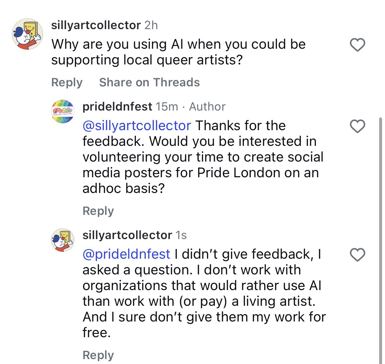The height and width of the screenshot is (364, 385).
Task: Reply to the prideldnfest author comment
Action: click(98, 211)
